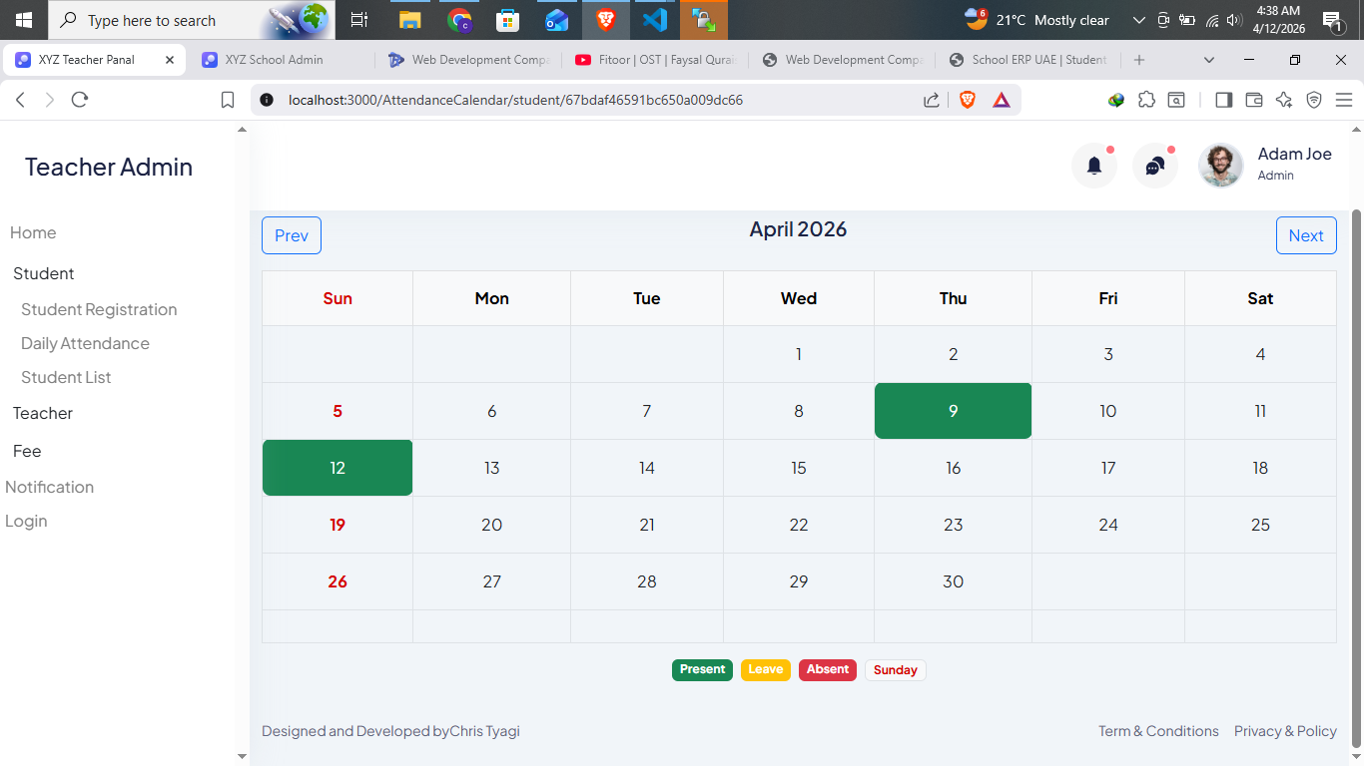Click the green Present legend badge
The image size is (1364, 766).
click(x=702, y=670)
